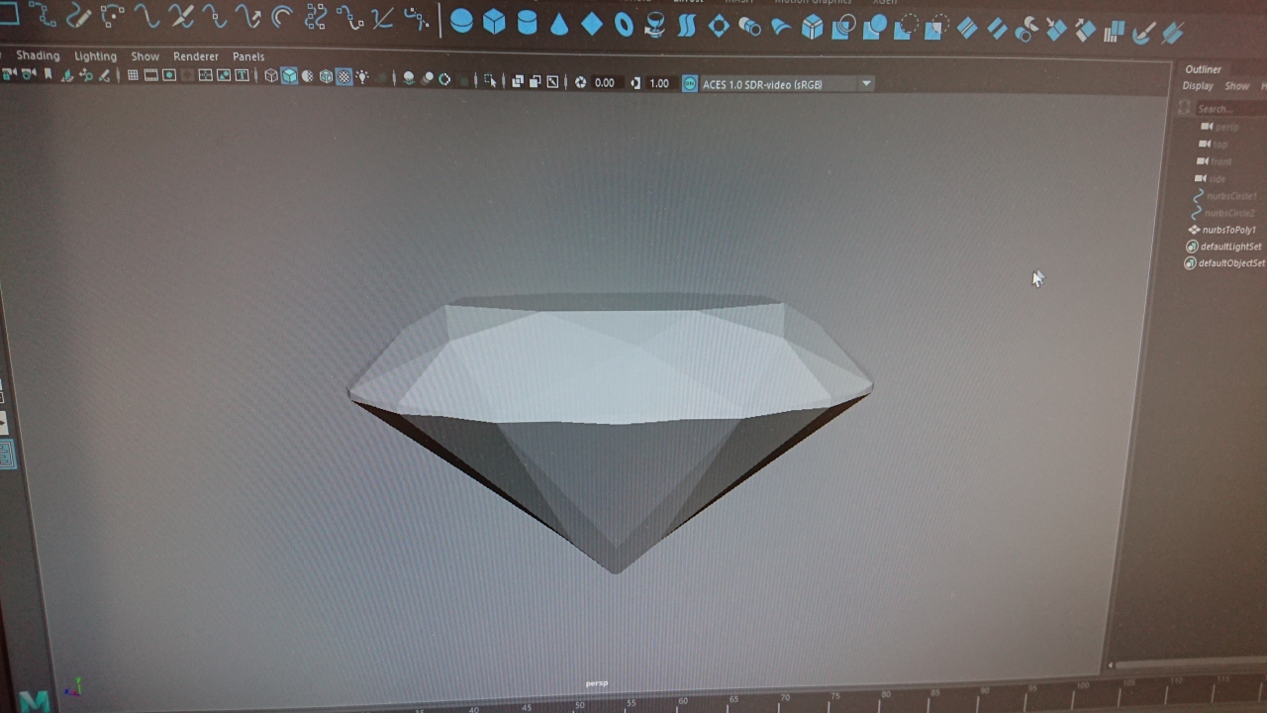Screen dimensions: 1267x713
Task: Click the Detach Curve scissors icon
Action: point(181,16)
